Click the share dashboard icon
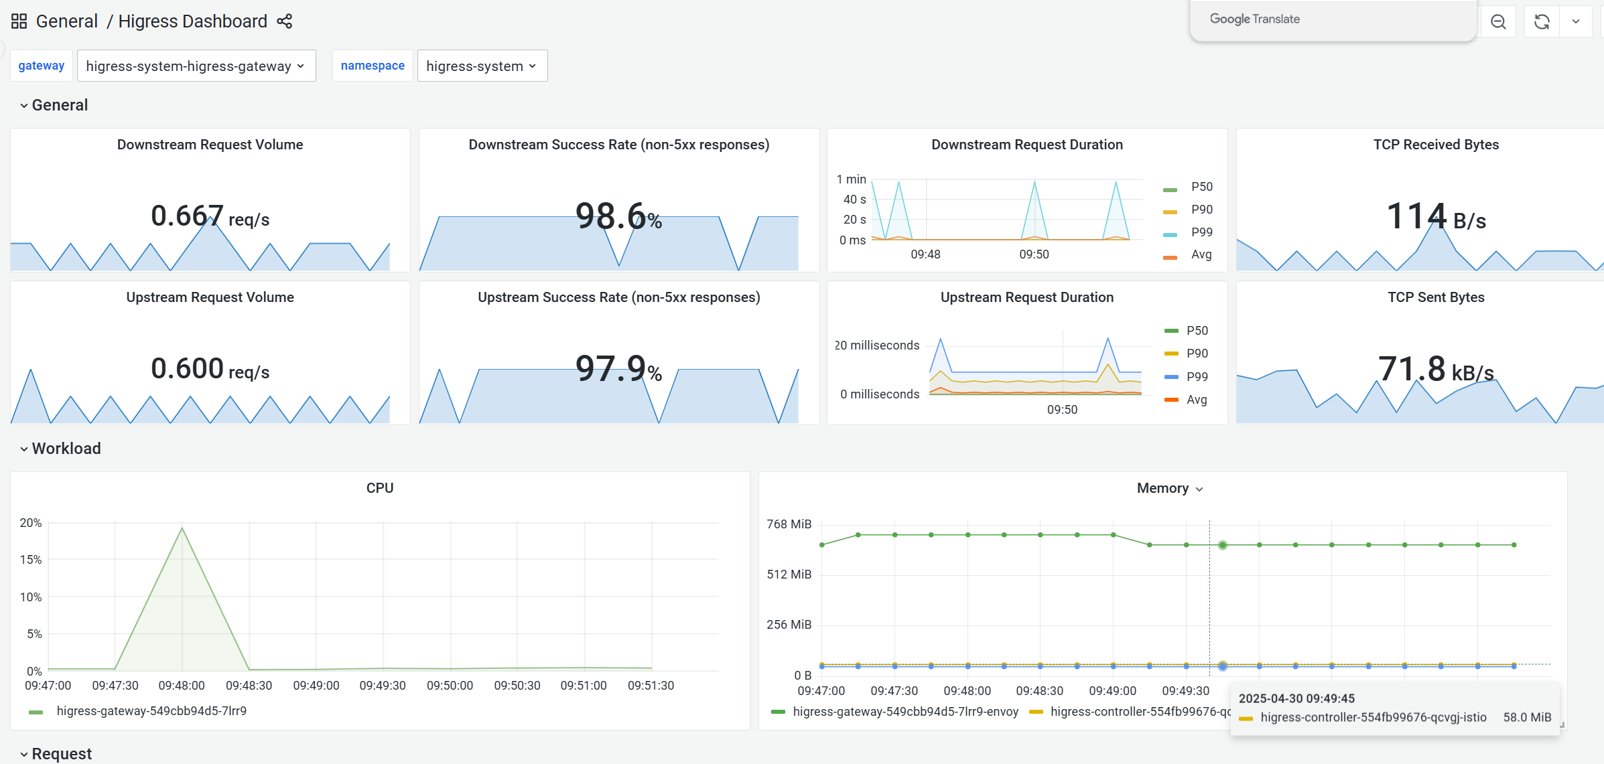 pyautogui.click(x=285, y=21)
